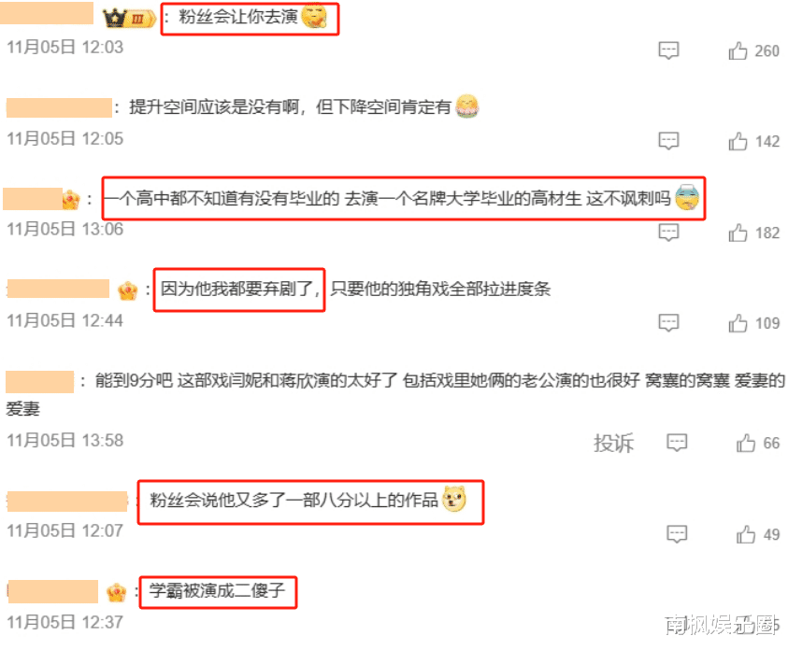Like the comment with 66 likes
Screen dimensions: 788x650
[x=746, y=443]
